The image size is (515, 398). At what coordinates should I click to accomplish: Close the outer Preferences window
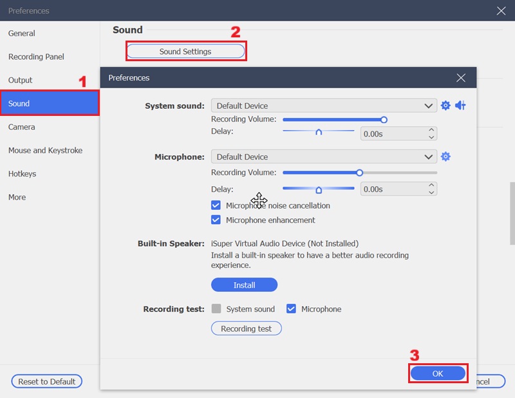coord(501,10)
